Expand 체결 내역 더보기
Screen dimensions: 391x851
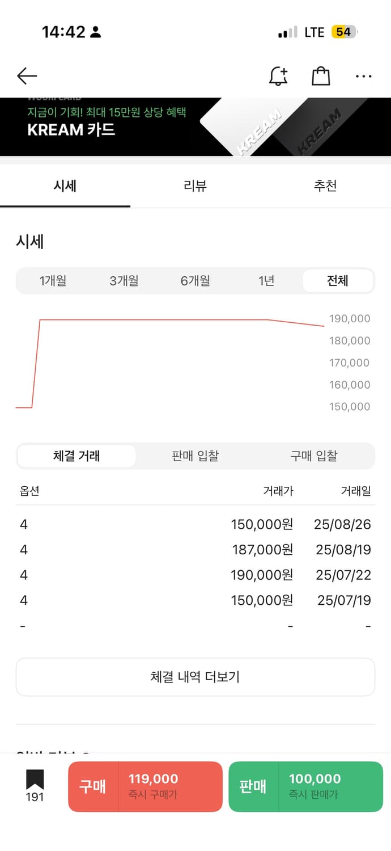pos(195,677)
